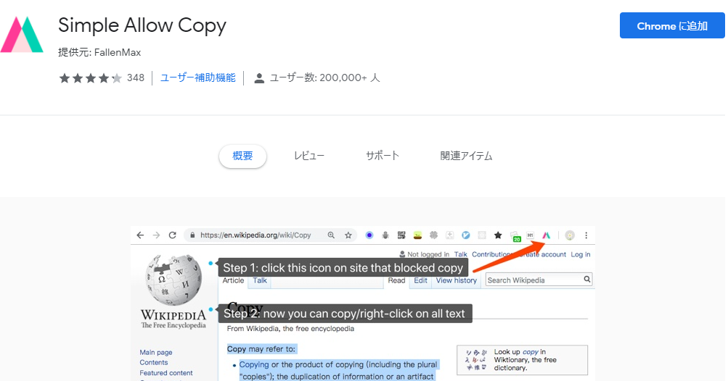Viewport: 728px width, 381px height.
Task: Select the Wikipedia Edit tab
Action: [x=421, y=280]
